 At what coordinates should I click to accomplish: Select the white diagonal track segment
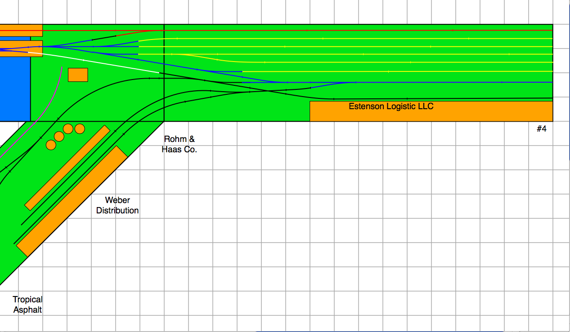(x=99, y=63)
